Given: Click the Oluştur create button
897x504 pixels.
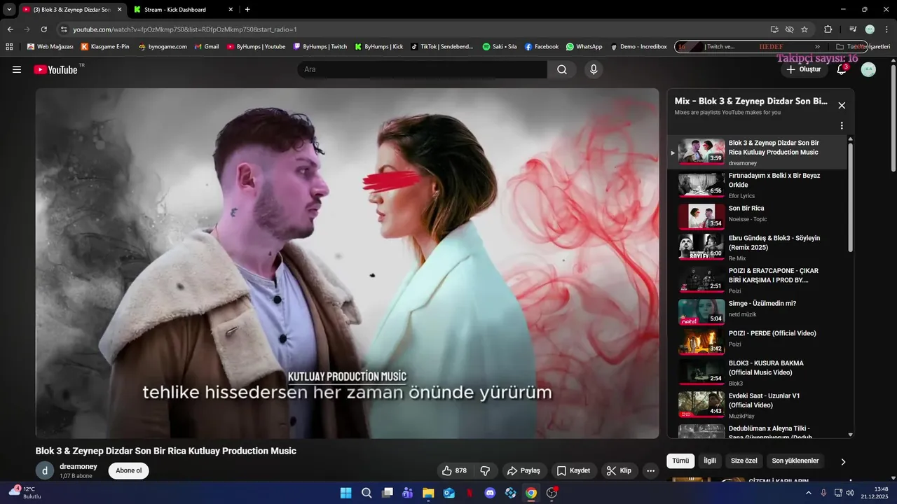Looking at the screenshot, I should [804, 69].
